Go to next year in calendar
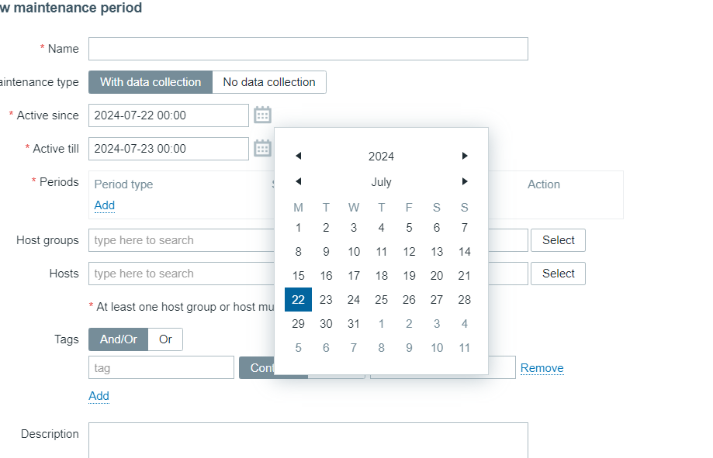The height and width of the screenshot is (458, 713). tap(465, 157)
